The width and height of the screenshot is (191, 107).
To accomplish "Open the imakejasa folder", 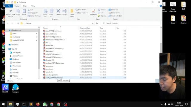I will [16, 37].
